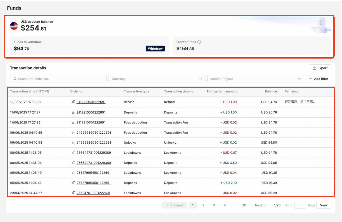Screen dimensions: 342x222
Task: Copy order number in 09/06/2025 Unlocks row
Action: click(74, 143)
